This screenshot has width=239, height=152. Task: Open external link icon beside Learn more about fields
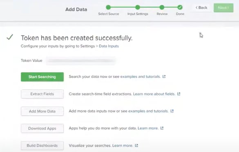tap(179, 94)
